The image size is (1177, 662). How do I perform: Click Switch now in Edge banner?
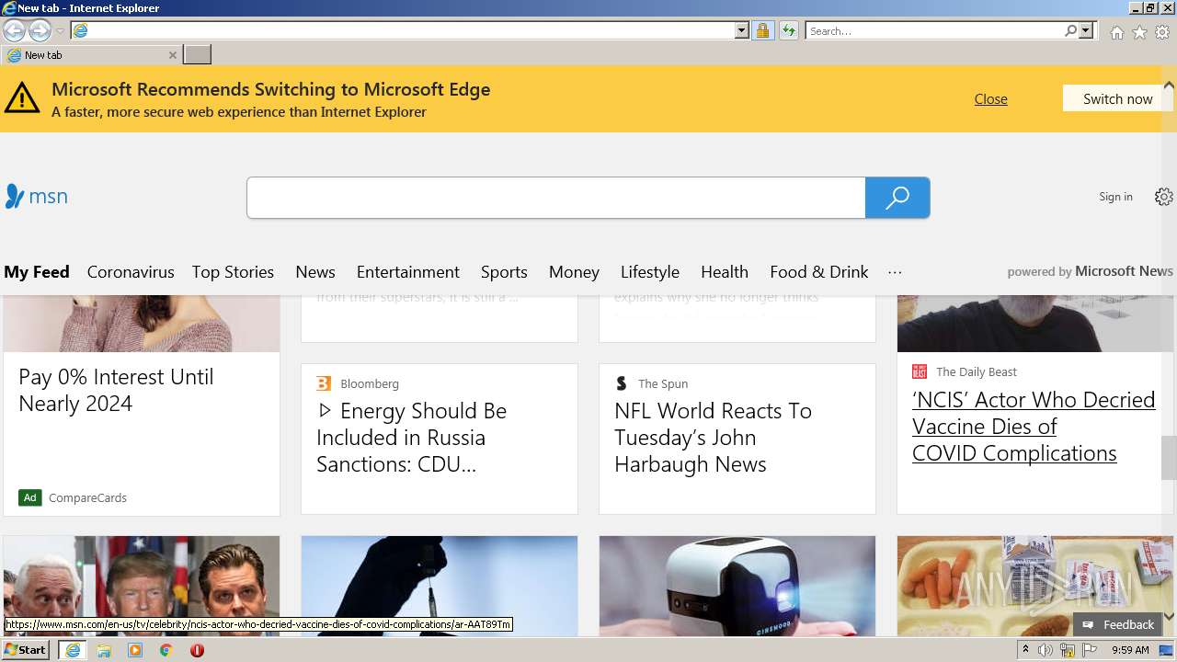tap(1117, 98)
